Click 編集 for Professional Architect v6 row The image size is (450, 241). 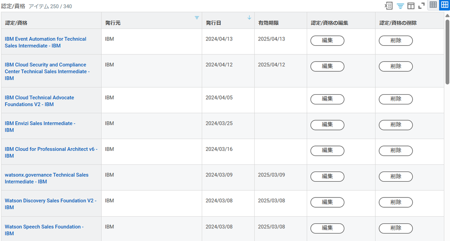click(327, 151)
